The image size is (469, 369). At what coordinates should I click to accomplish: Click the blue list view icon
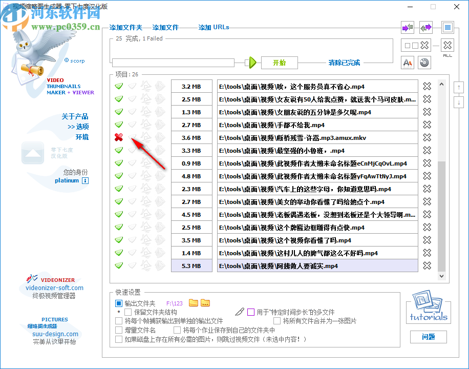[447, 27]
